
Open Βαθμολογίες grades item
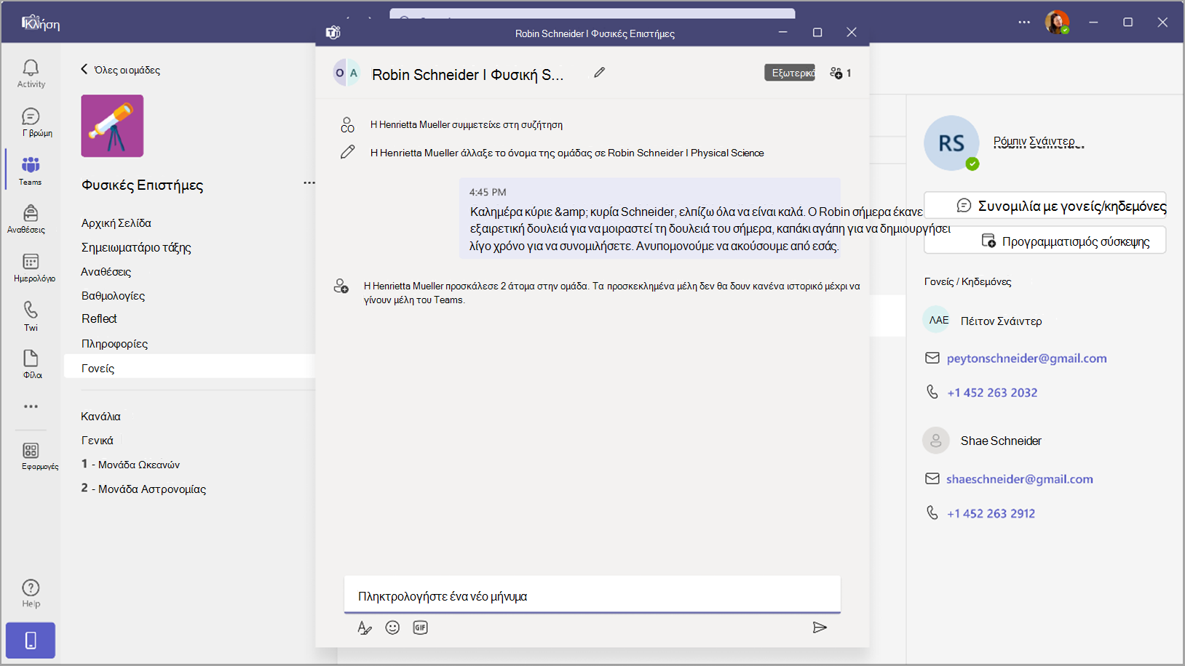[113, 296]
